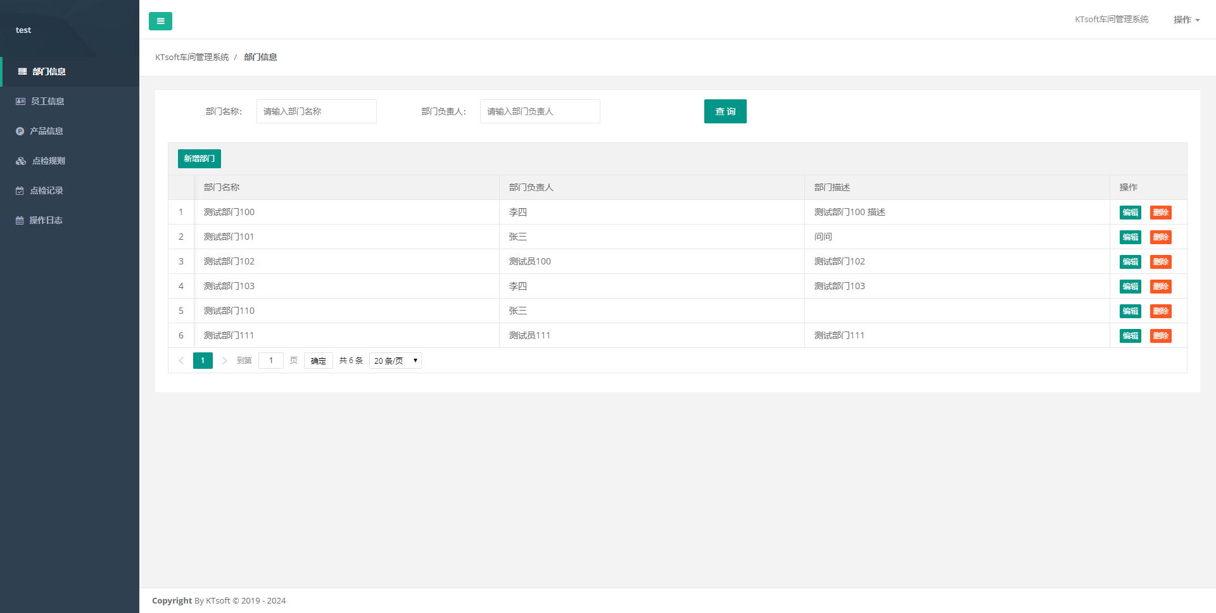The image size is (1216, 613).
Task: Click the KTsoft车间管理系统 breadcrumb link
Action: click(x=192, y=57)
